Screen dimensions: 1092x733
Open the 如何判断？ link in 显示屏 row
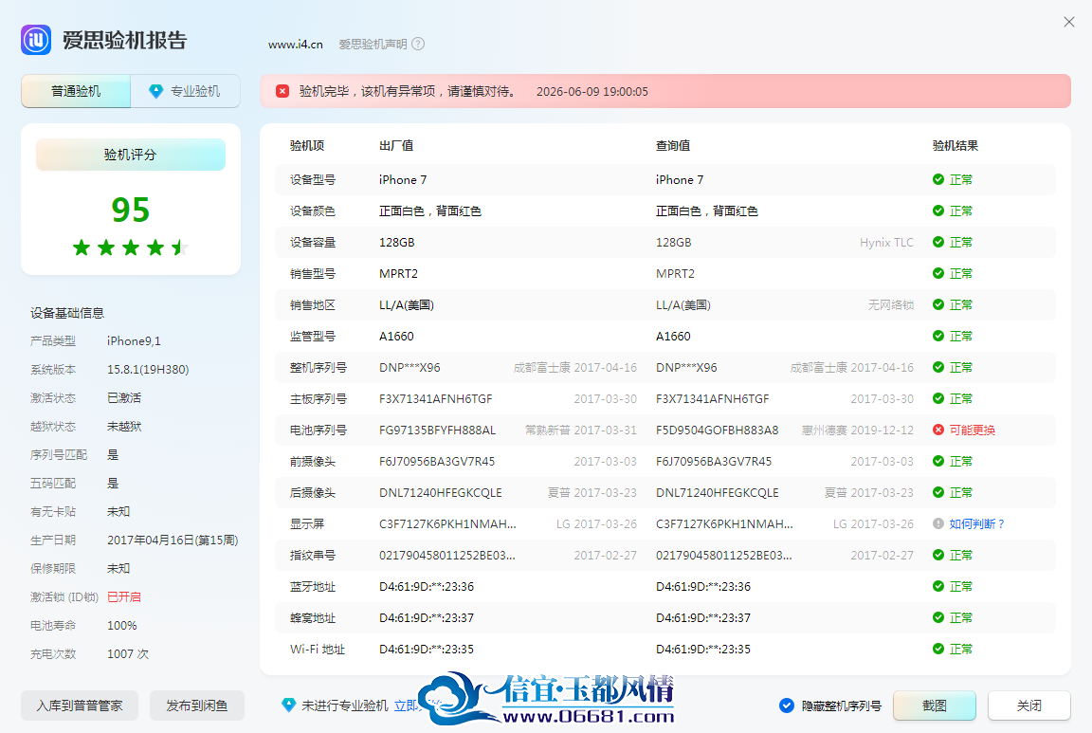click(976, 524)
